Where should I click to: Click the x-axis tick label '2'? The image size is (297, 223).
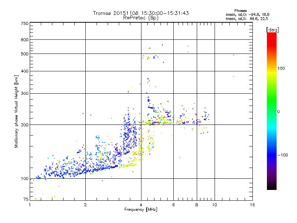[x=85, y=205]
